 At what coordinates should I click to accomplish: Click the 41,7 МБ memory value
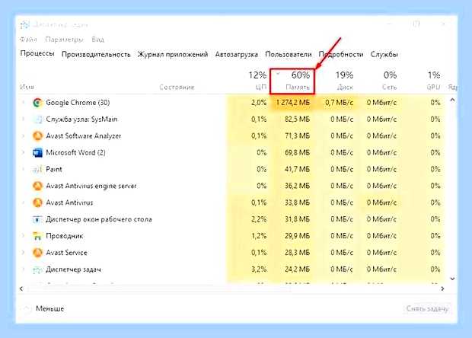[298, 170]
